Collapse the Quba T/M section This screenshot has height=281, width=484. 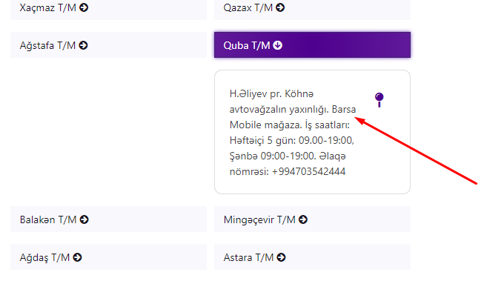312,45
